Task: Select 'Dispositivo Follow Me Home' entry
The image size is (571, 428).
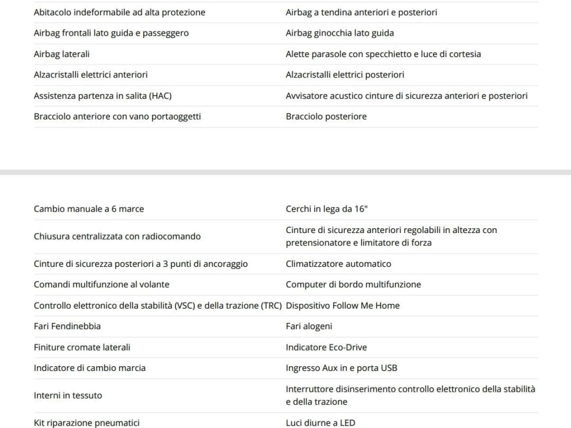Action: (x=343, y=306)
